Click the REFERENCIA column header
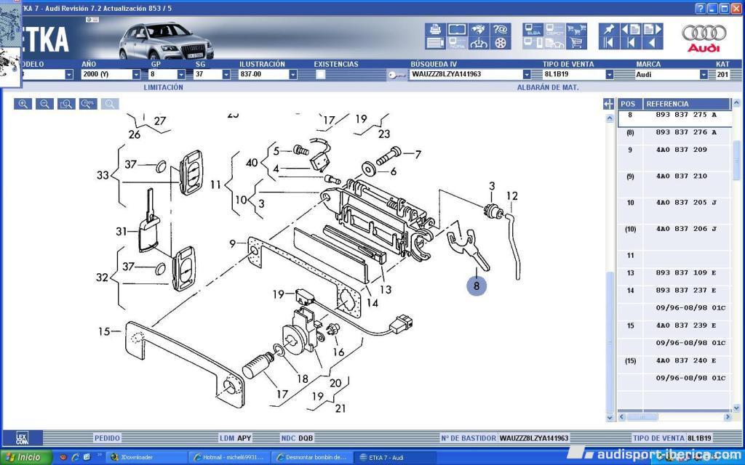 (685, 104)
